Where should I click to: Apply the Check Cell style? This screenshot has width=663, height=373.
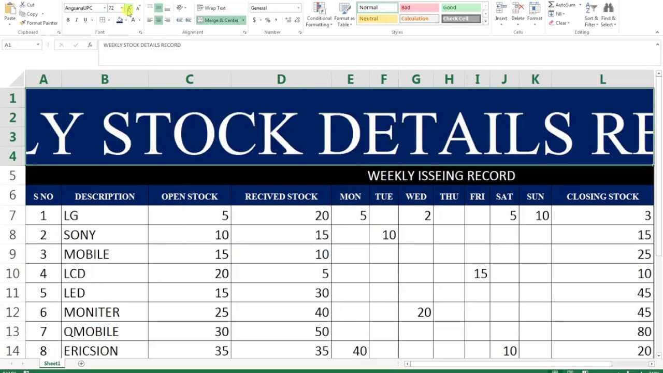(461, 19)
